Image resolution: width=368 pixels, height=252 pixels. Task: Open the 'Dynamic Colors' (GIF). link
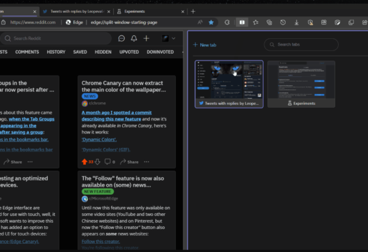(x=106, y=149)
